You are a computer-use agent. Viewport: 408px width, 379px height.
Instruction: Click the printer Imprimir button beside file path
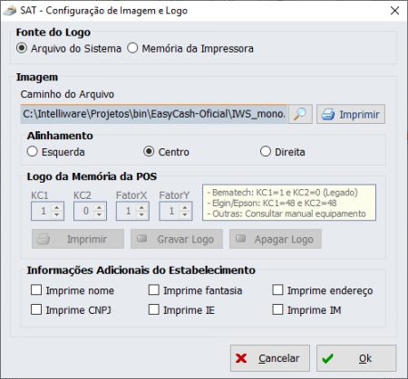351,114
